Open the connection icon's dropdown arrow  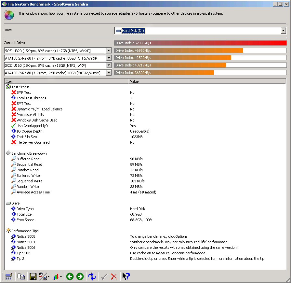click(49, 277)
